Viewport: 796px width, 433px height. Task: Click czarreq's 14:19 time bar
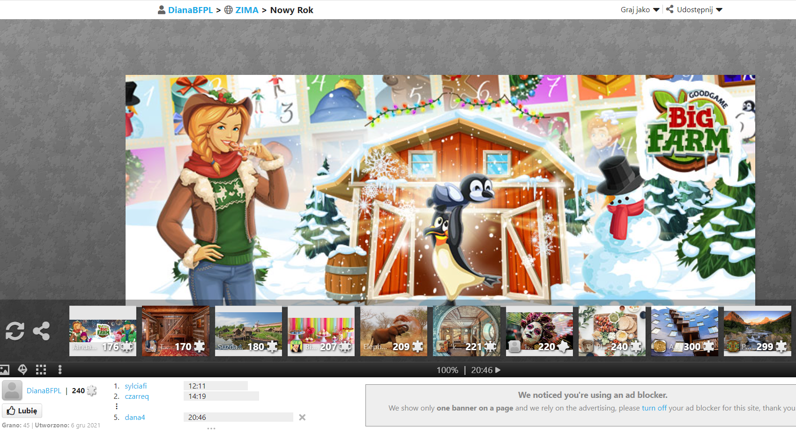click(221, 396)
